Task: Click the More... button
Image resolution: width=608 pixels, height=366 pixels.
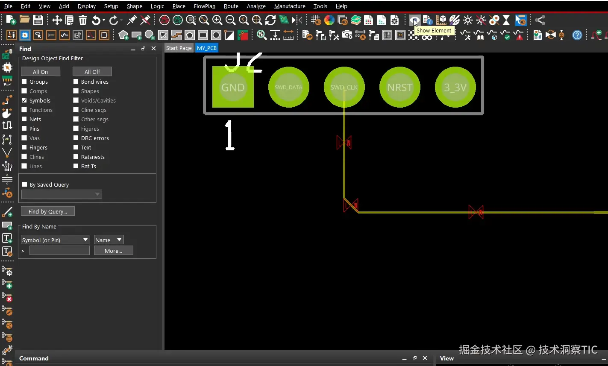Action: [114, 251]
